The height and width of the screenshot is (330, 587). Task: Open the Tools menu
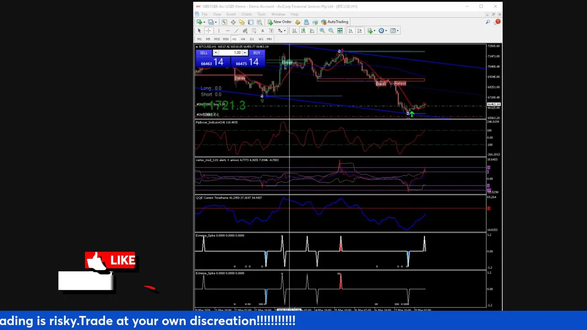pos(261,14)
